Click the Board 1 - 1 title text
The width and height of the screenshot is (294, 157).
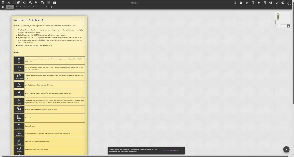(x=136, y=3)
